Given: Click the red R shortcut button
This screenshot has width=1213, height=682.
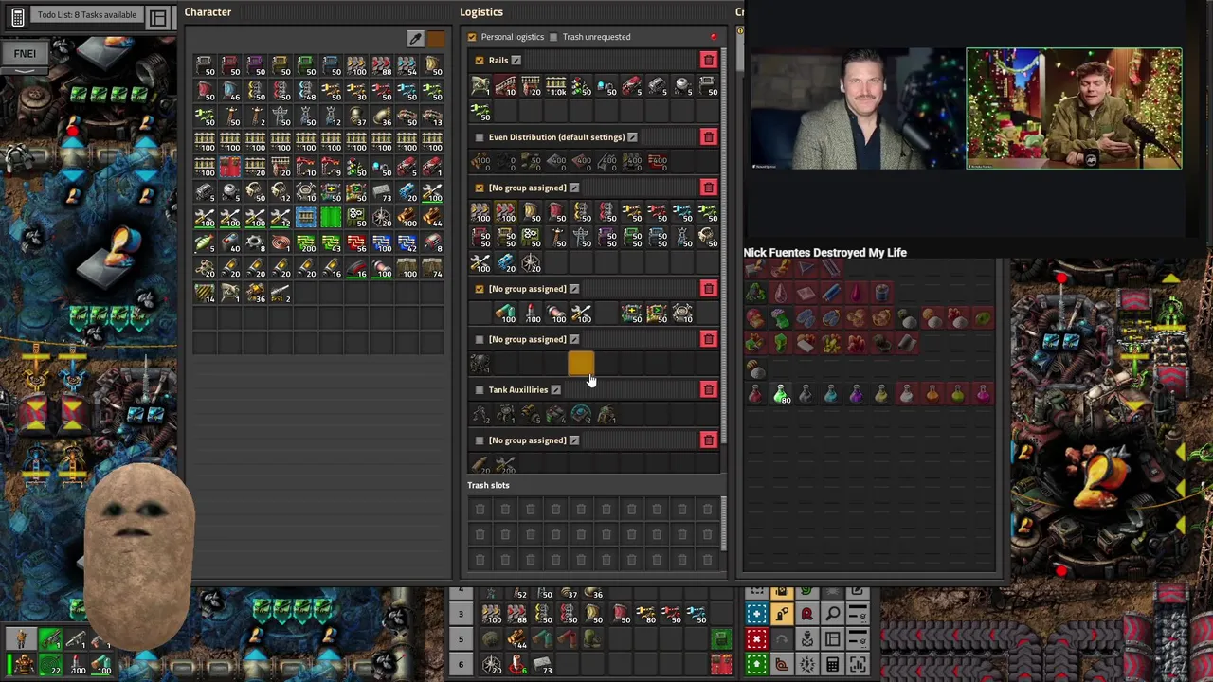Looking at the screenshot, I should coord(806,615).
